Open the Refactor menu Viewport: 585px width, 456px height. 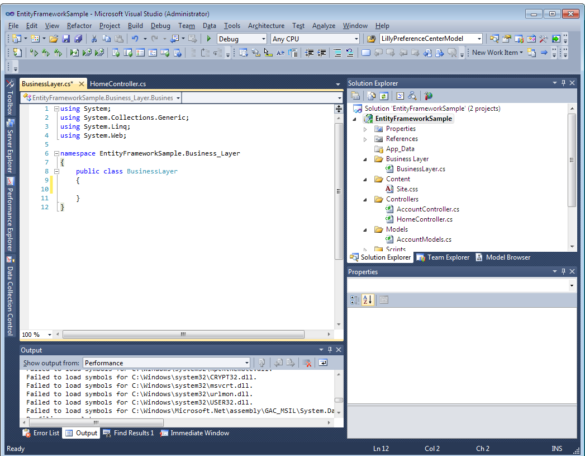(x=79, y=26)
